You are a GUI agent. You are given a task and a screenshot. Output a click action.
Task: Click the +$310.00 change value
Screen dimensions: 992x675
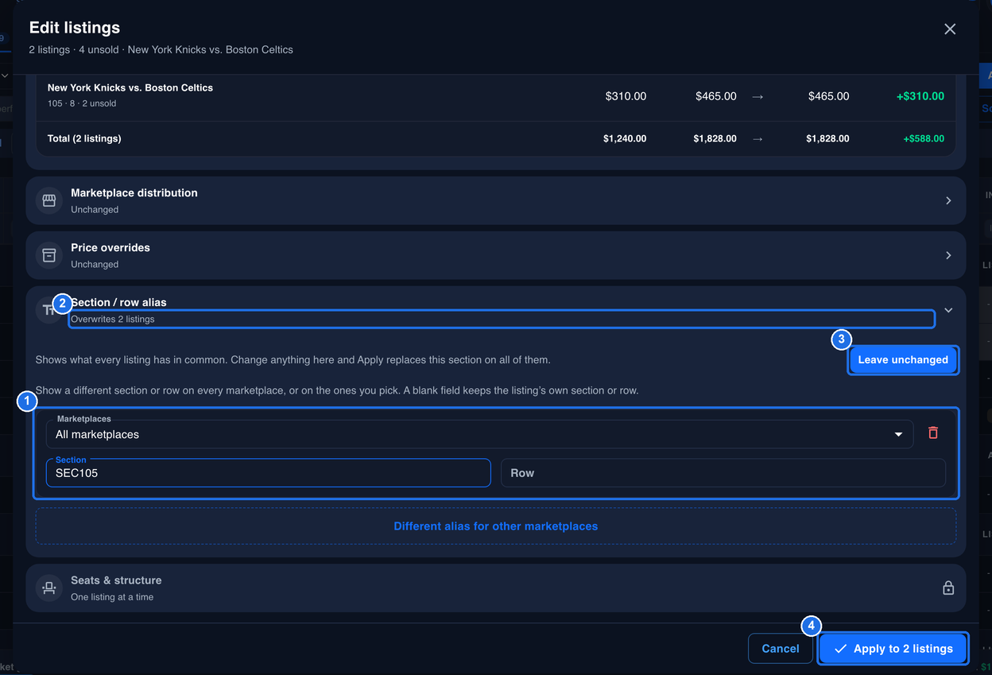920,96
